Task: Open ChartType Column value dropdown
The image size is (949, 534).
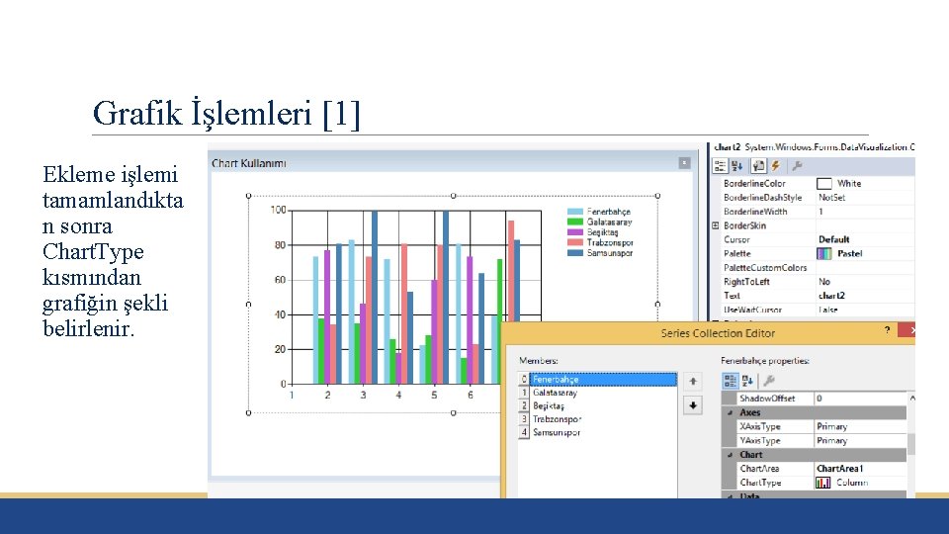Action: pos(861,483)
